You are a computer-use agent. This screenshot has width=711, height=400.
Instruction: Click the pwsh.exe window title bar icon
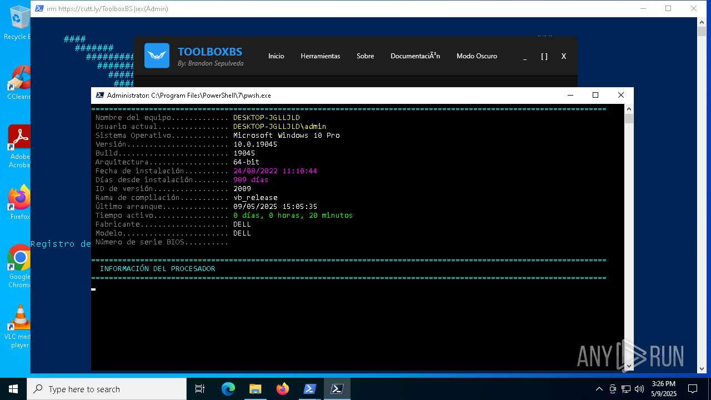pos(99,96)
